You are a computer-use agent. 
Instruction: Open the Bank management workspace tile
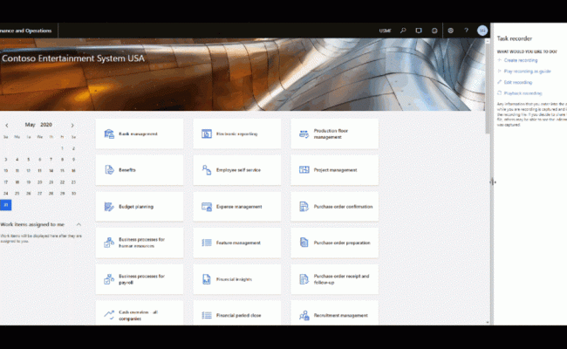140,133
